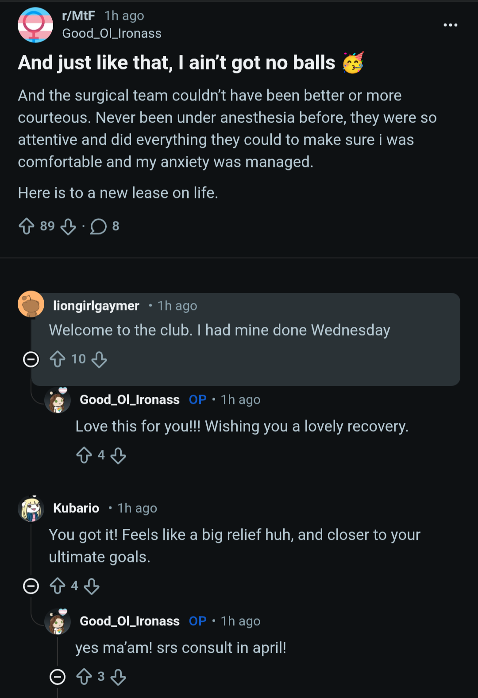478x698 pixels.
Task: Upvote liongirlgaymer's comment
Action: [x=58, y=359]
